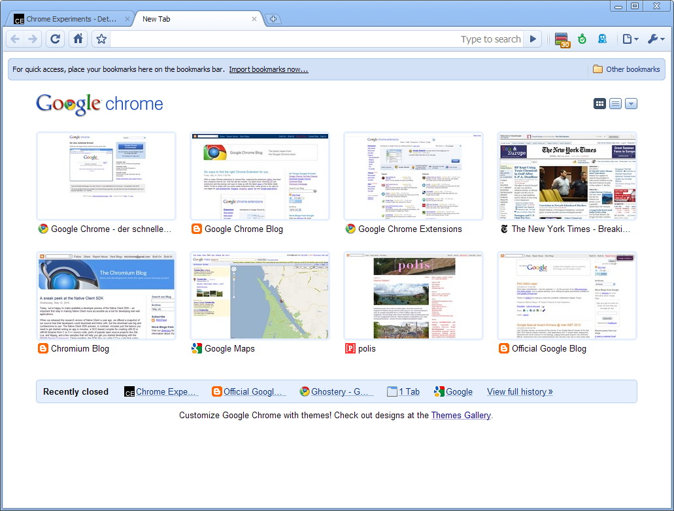Screen dimensions: 674x511
Task: Click the green extension icon in toolbar
Action: [x=582, y=39]
